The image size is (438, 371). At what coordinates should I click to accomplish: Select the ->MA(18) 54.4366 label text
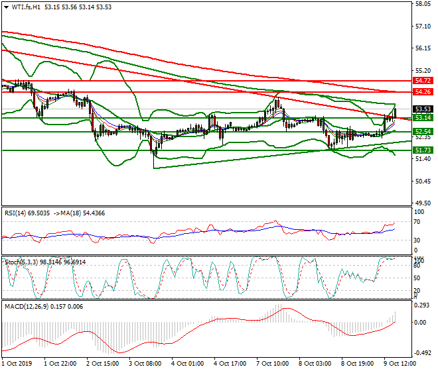[80, 213]
